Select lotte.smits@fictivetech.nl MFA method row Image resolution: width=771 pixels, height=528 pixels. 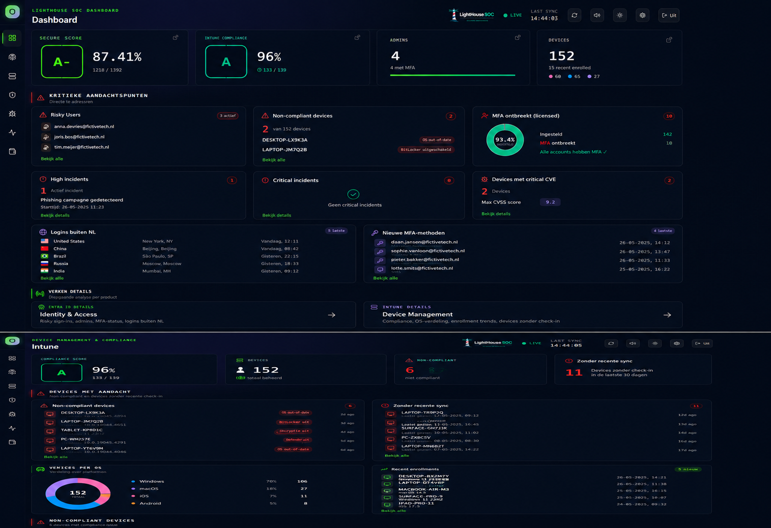[523, 269]
